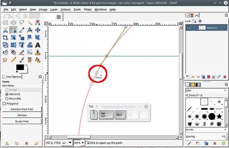The image size is (229, 148).
Task: Select the Pencil tool
Action: click(x=13, y=60)
